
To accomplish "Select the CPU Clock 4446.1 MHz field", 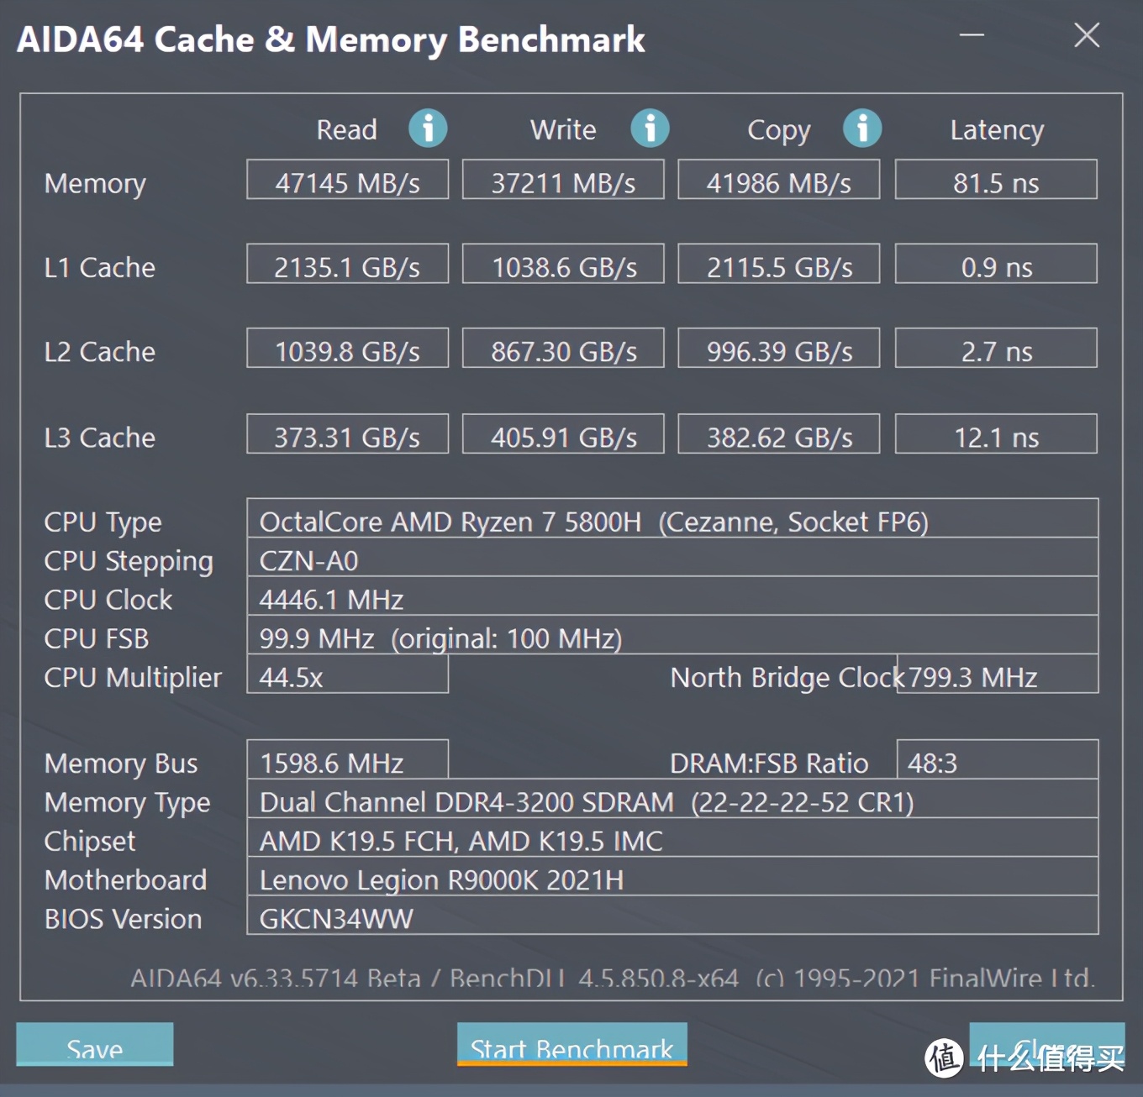I will pos(672,596).
